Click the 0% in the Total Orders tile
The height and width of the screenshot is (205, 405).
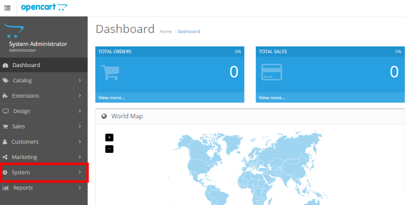238,52
